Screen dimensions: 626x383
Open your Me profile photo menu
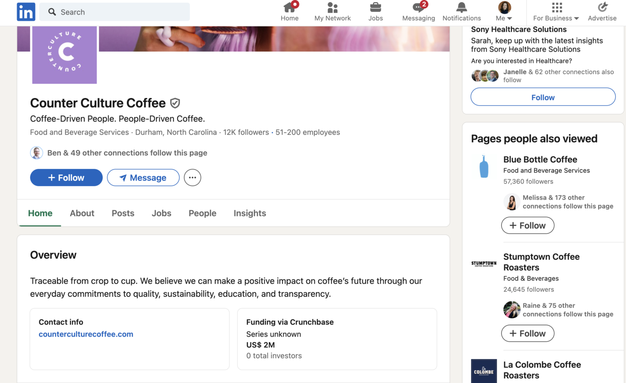coord(504,7)
